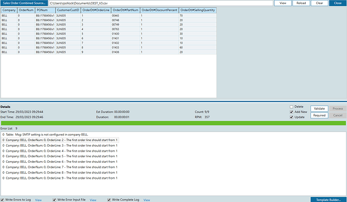
Task: Click the OrderDtl#DiscountPercent column header
Action: click(x=159, y=10)
